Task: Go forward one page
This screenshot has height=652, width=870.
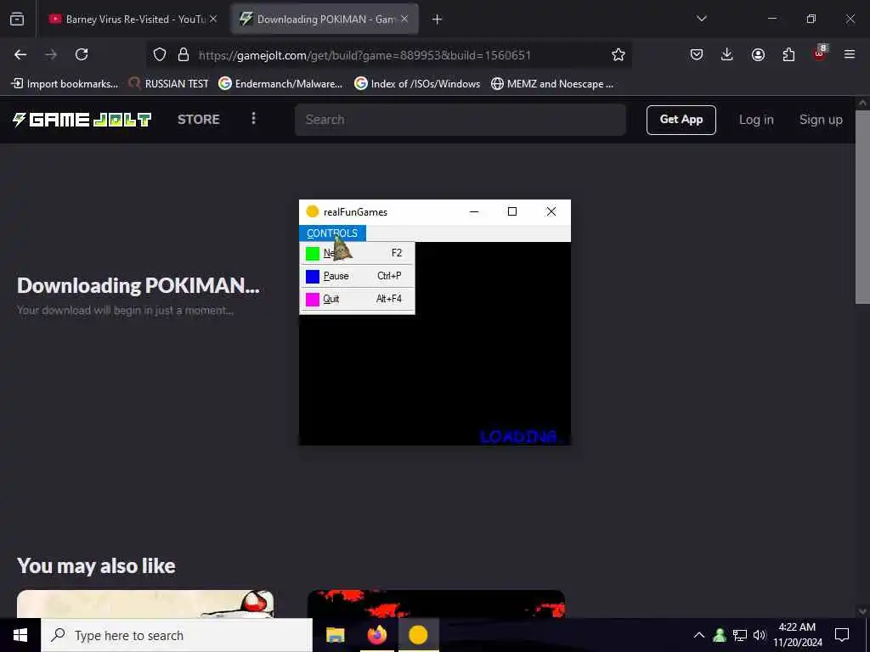Action: point(51,54)
